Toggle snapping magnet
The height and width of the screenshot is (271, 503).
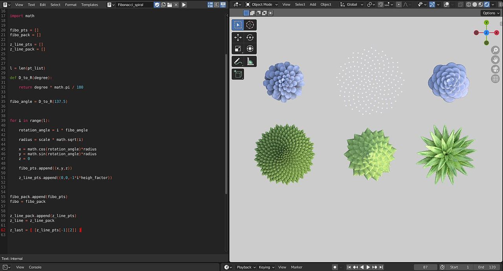click(x=380, y=4)
